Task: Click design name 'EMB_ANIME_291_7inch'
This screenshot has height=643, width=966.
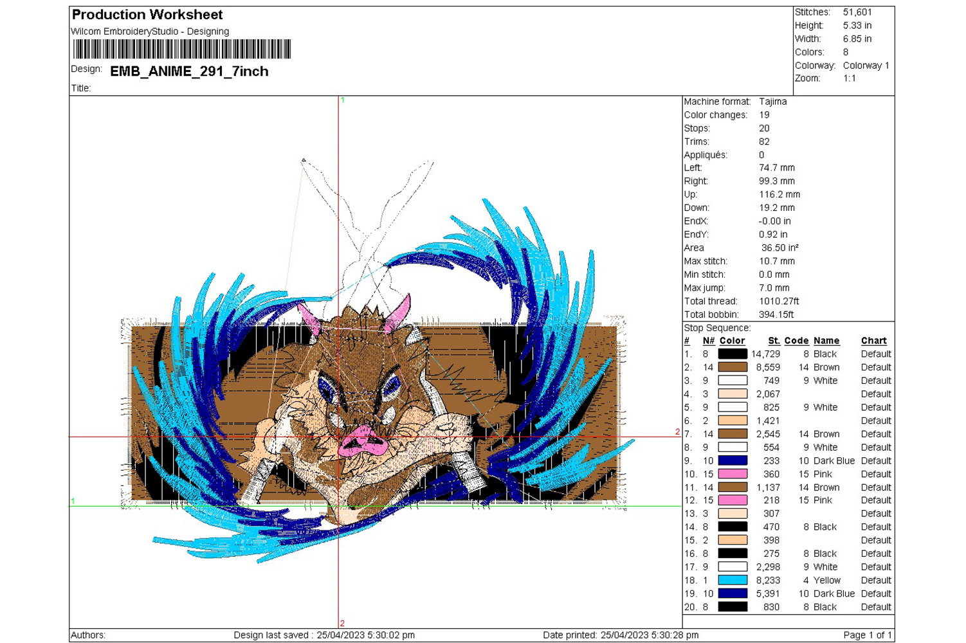Action: (x=189, y=71)
